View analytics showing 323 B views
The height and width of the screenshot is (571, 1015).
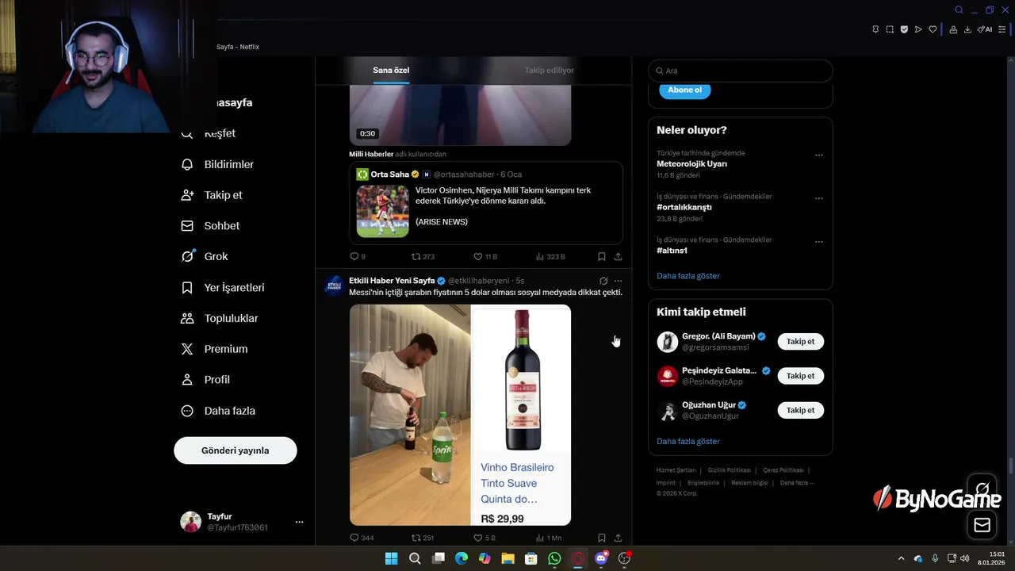click(550, 257)
